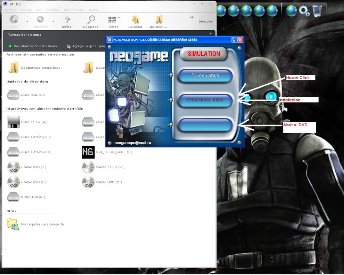Screen dimensions: 344x275
Task: Open the Vistas dropdown arrow
Action: pyautogui.click(x=119, y=18)
